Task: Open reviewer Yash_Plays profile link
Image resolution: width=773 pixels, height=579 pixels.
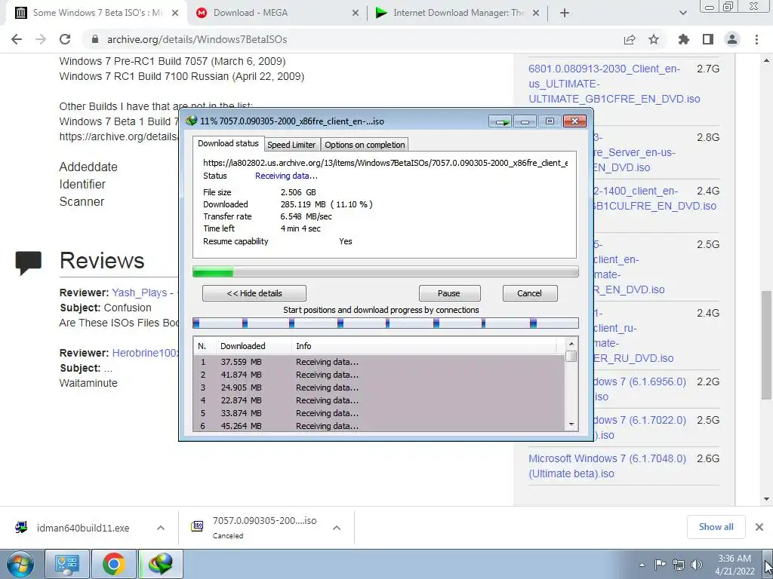Action: [140, 293]
